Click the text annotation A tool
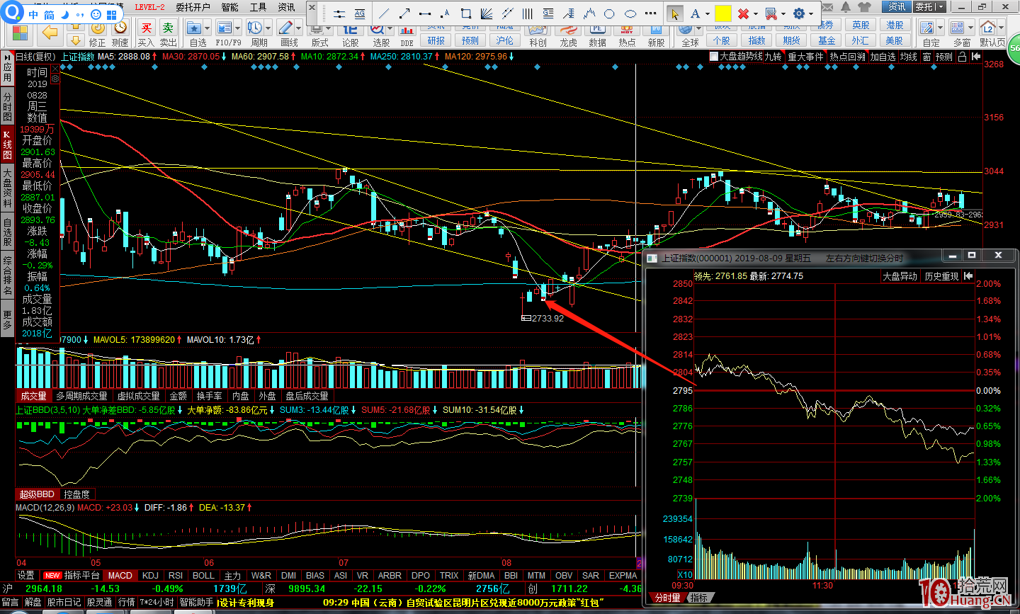 point(695,13)
